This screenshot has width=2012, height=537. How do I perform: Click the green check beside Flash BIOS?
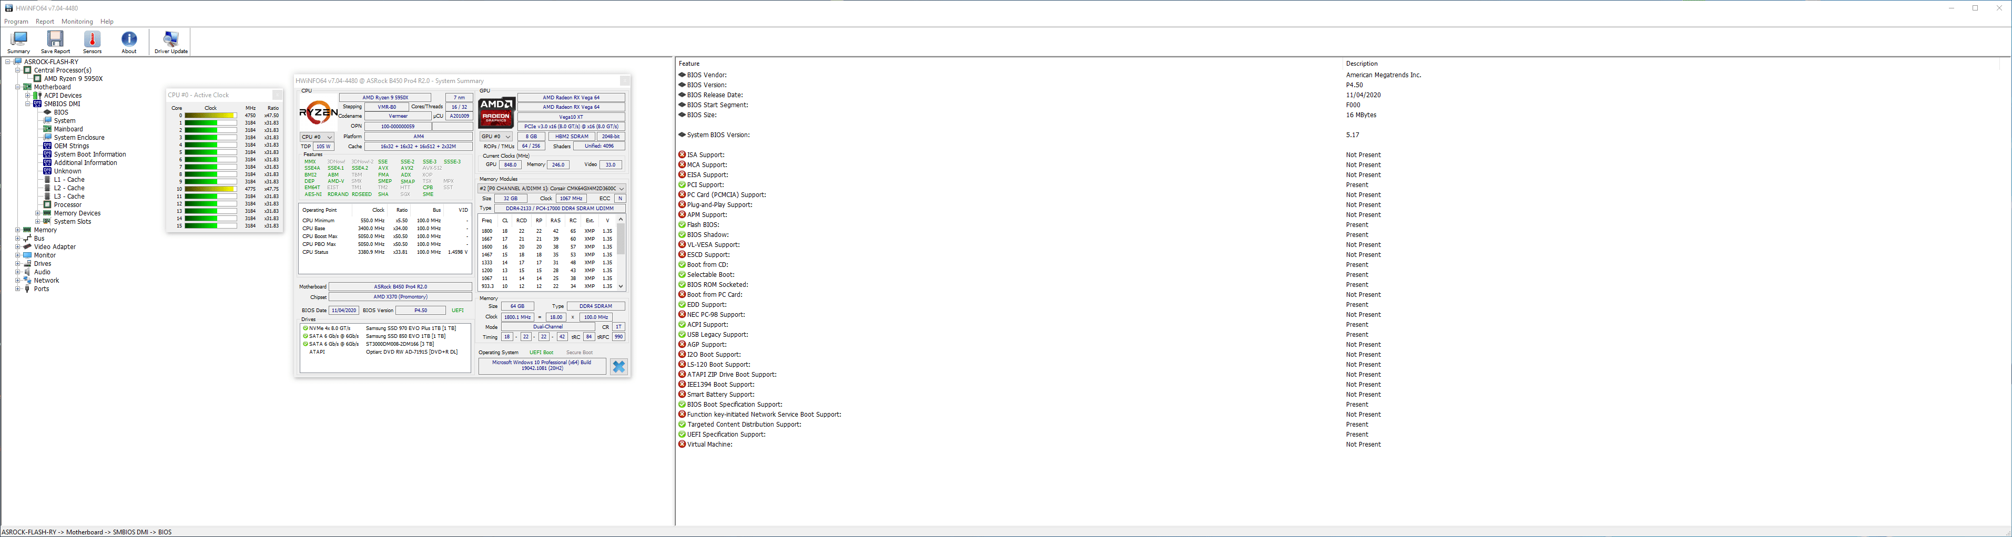tap(682, 225)
